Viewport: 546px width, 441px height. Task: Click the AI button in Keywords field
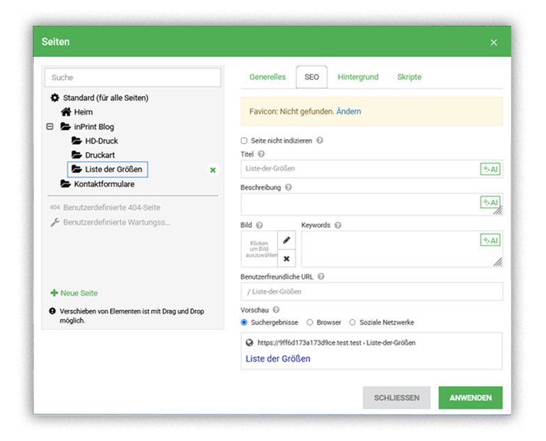(490, 241)
